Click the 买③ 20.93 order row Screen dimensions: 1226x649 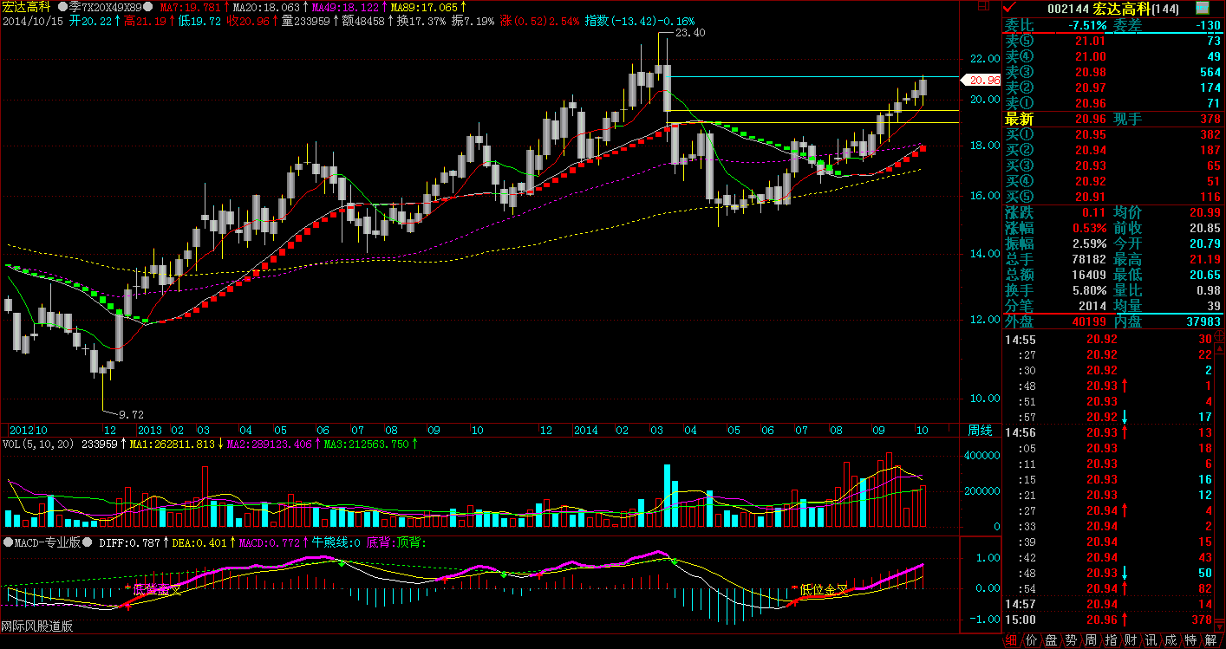(x=1113, y=166)
